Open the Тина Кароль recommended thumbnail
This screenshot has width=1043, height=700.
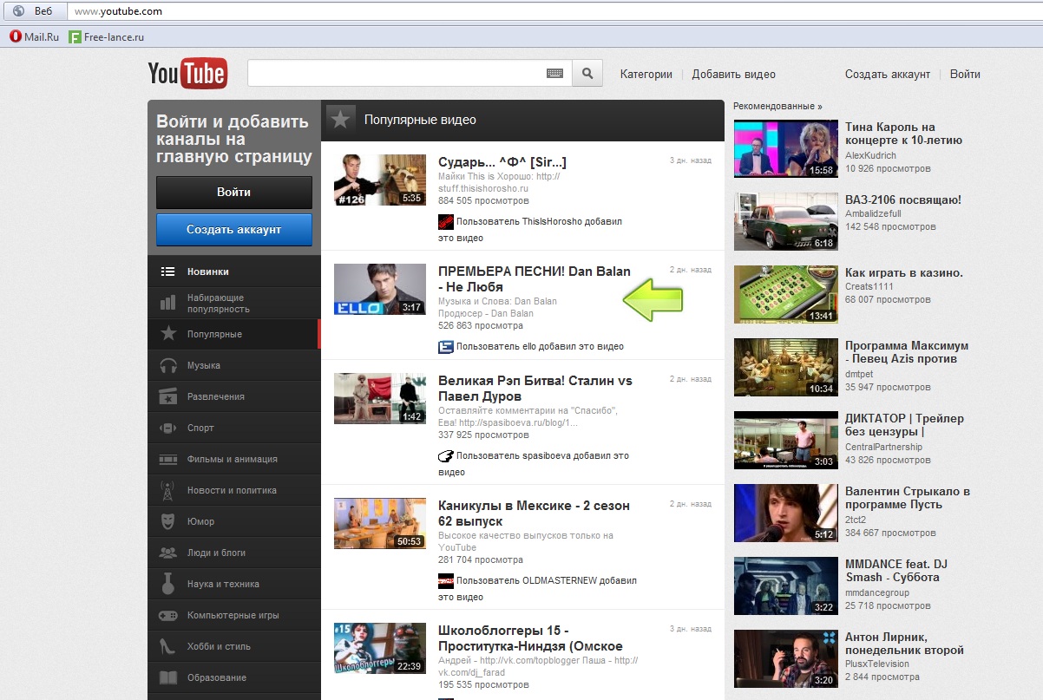786,148
